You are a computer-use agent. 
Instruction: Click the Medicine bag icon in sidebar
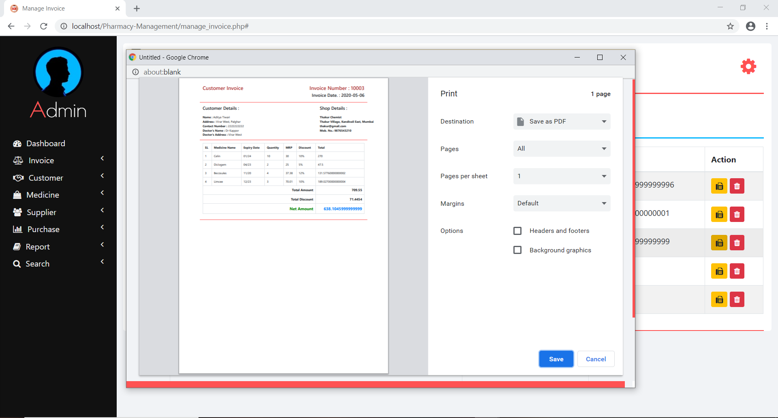(17, 195)
